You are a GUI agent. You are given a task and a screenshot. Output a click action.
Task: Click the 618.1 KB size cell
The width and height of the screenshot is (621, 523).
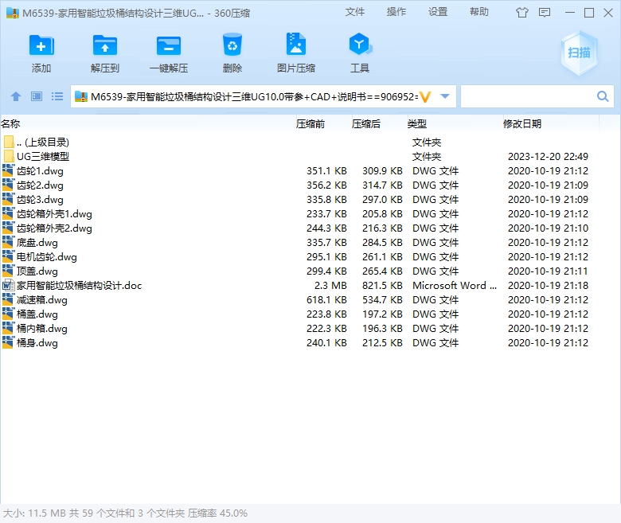pos(326,299)
